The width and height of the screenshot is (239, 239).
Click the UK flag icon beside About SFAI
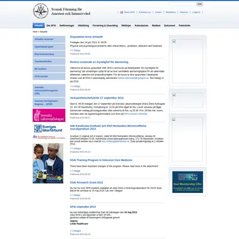click(121, 13)
